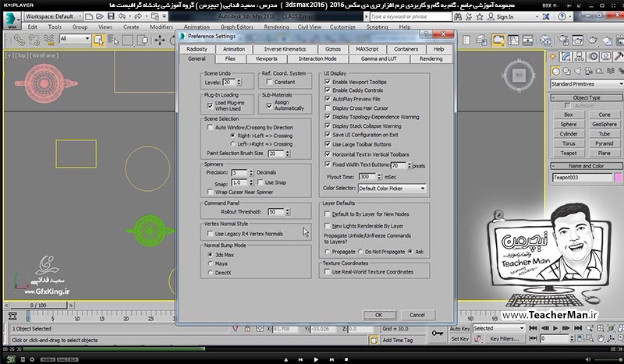Viewport: 624px width, 364px height.
Task: Toggle Load Plug-ins When Used checkbox
Action: pos(210,105)
